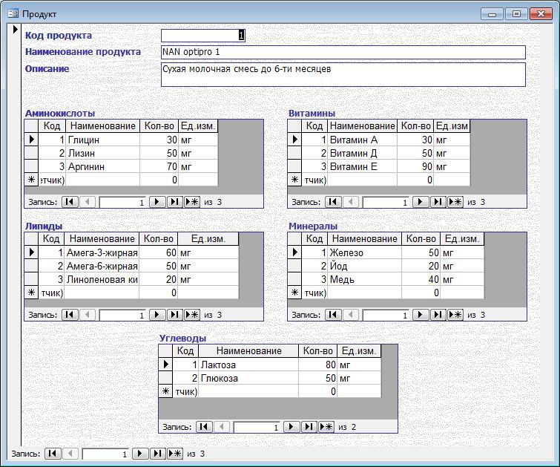Select the Железо cell in Минералы

pos(363,252)
